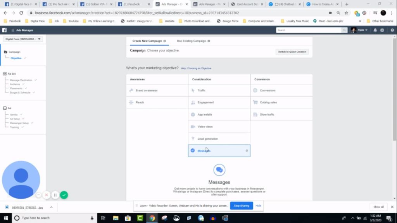The image size is (397, 223).
Task: Click the Windows taskbar search box
Action: (54, 218)
